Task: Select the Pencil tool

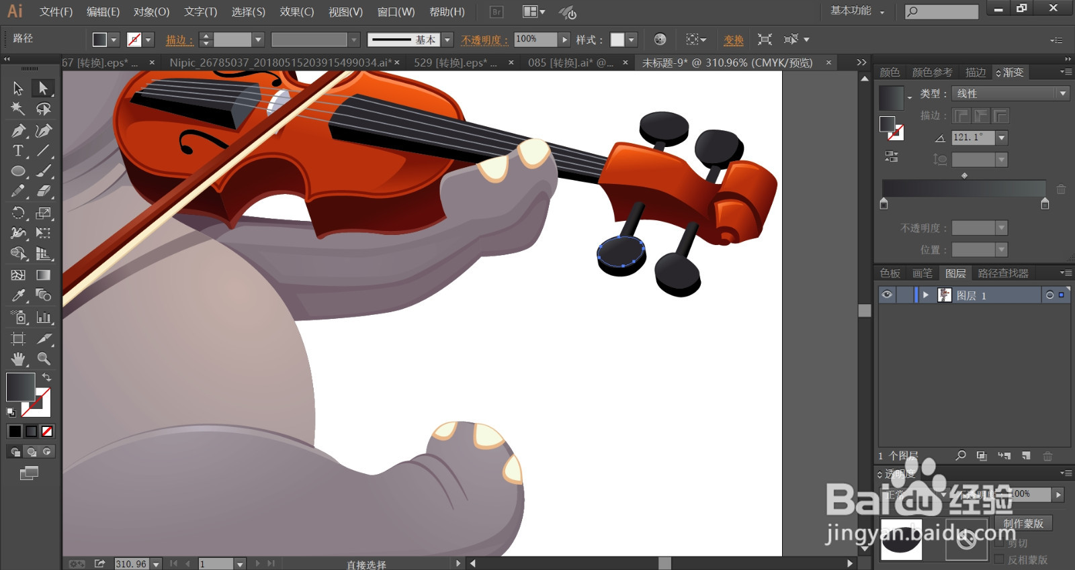Action: click(x=18, y=191)
